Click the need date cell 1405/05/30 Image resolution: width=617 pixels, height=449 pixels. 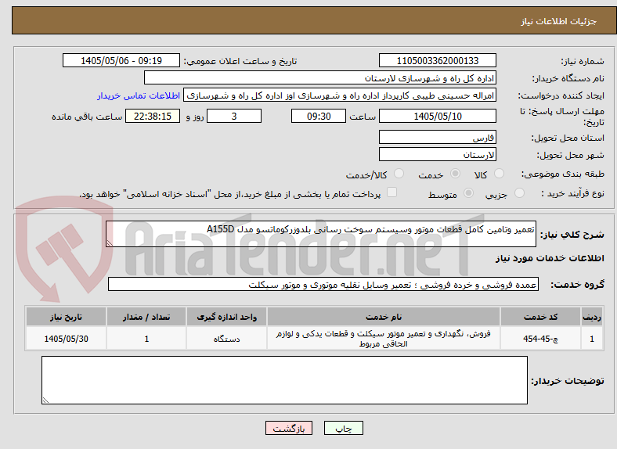(66, 339)
